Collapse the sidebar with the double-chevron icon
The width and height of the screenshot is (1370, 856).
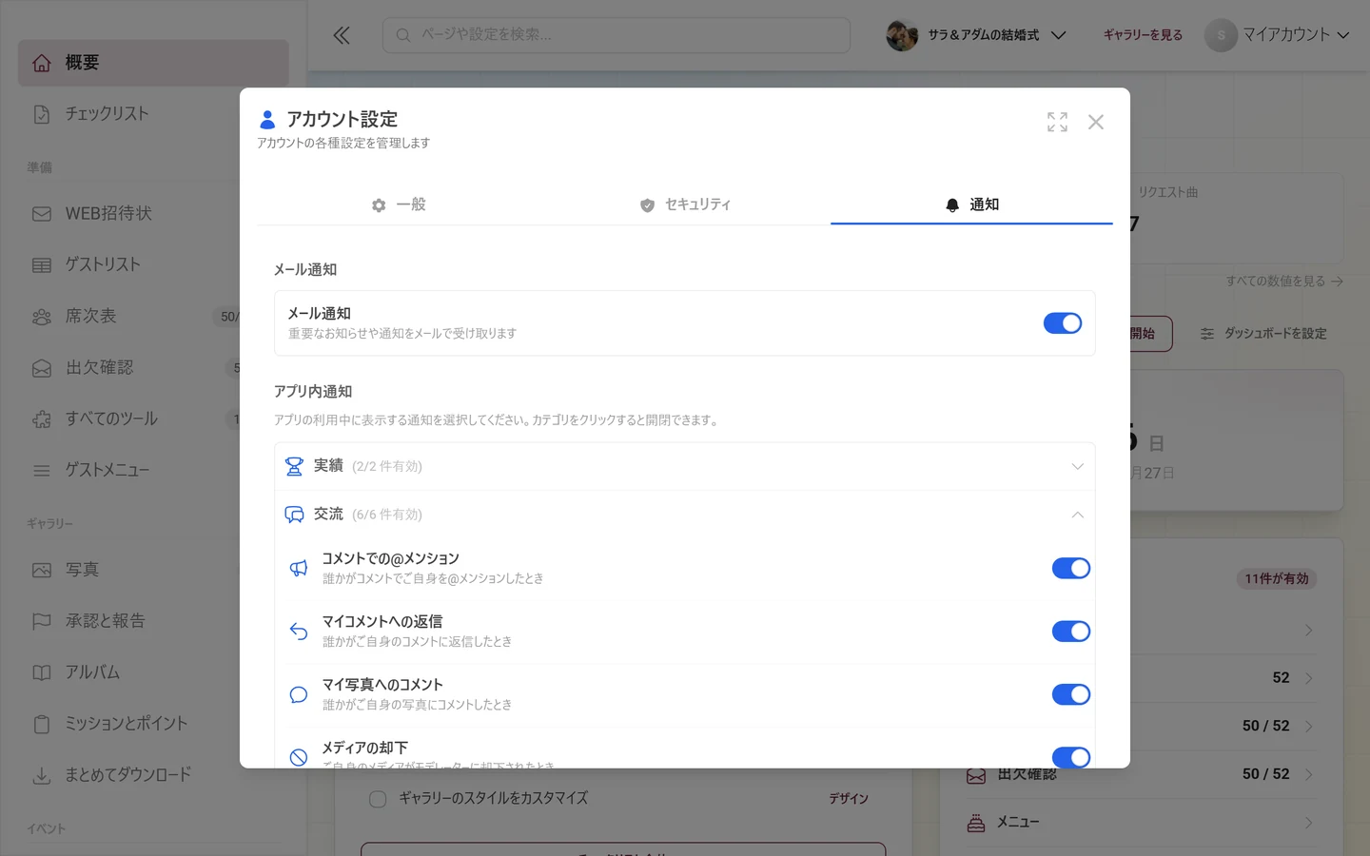pyautogui.click(x=342, y=35)
